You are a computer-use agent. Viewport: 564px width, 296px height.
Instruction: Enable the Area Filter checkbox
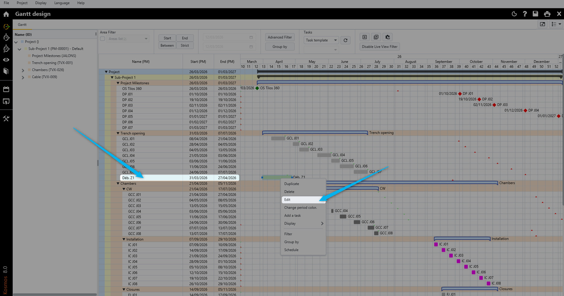click(103, 39)
